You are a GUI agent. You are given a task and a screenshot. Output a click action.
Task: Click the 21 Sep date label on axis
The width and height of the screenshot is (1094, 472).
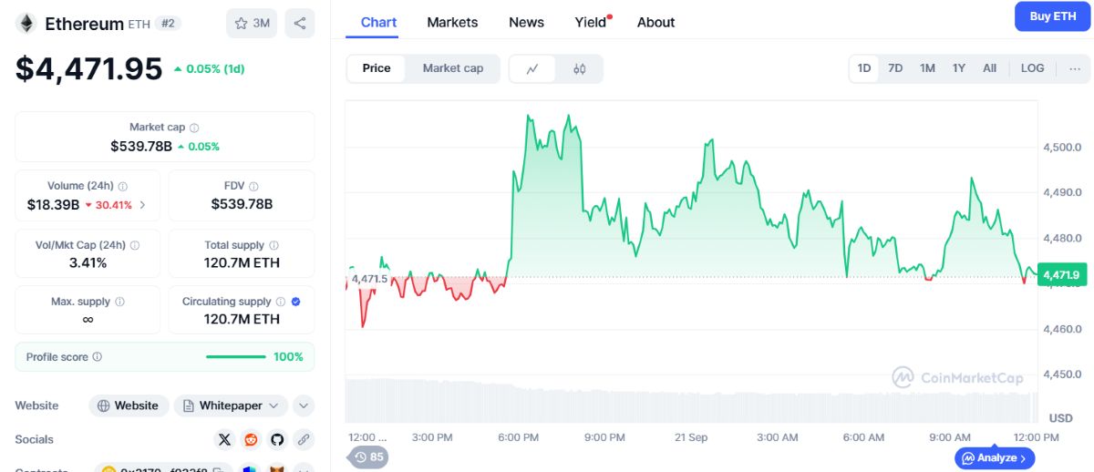pos(691,437)
